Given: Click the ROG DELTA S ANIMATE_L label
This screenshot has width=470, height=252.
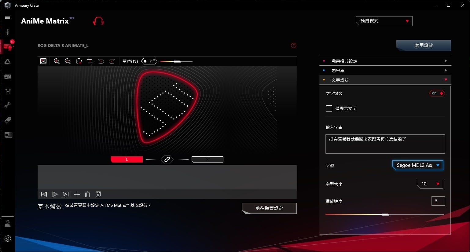Looking at the screenshot, I should (63, 46).
